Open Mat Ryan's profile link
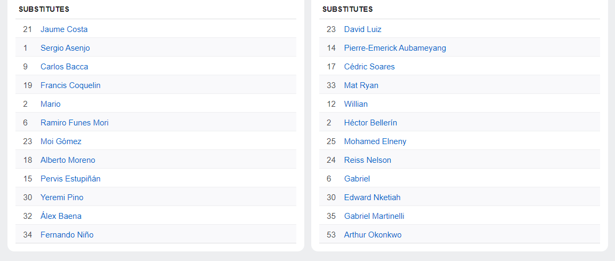Screen dimensions: 615x261 [x=361, y=85]
